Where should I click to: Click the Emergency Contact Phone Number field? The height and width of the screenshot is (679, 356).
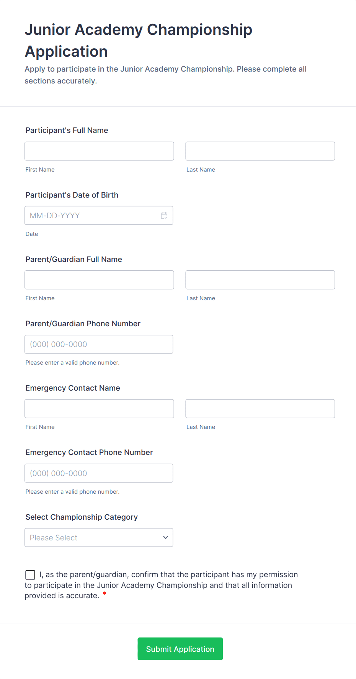coord(99,473)
